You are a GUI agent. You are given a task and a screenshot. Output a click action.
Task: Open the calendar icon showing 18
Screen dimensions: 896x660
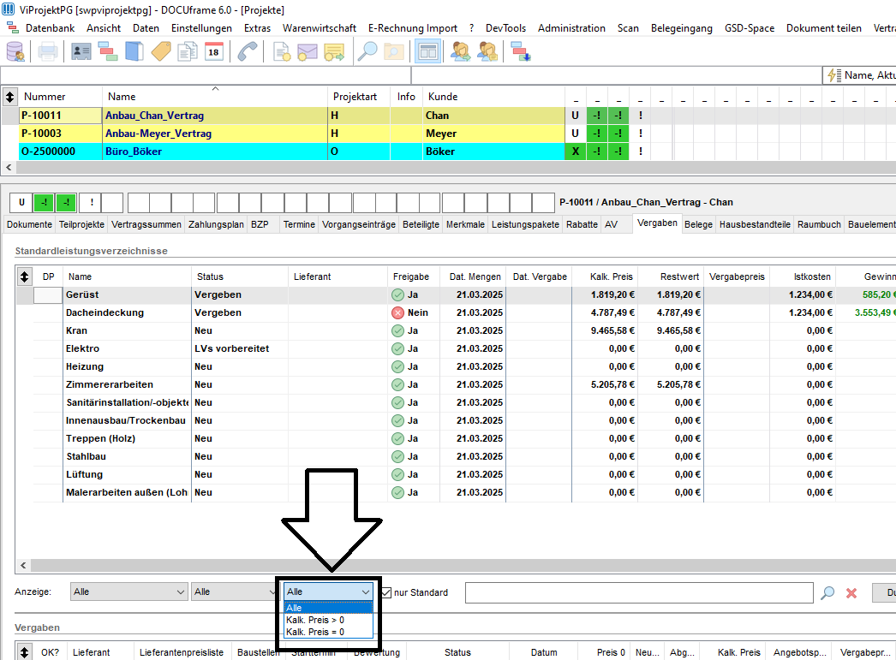[x=213, y=52]
